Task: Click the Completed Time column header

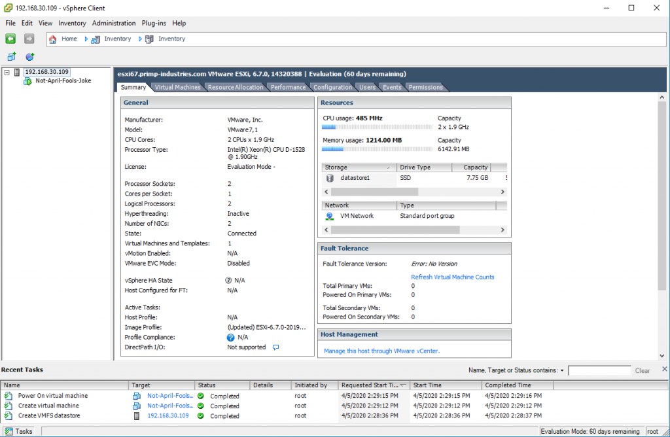Action: [517, 385]
